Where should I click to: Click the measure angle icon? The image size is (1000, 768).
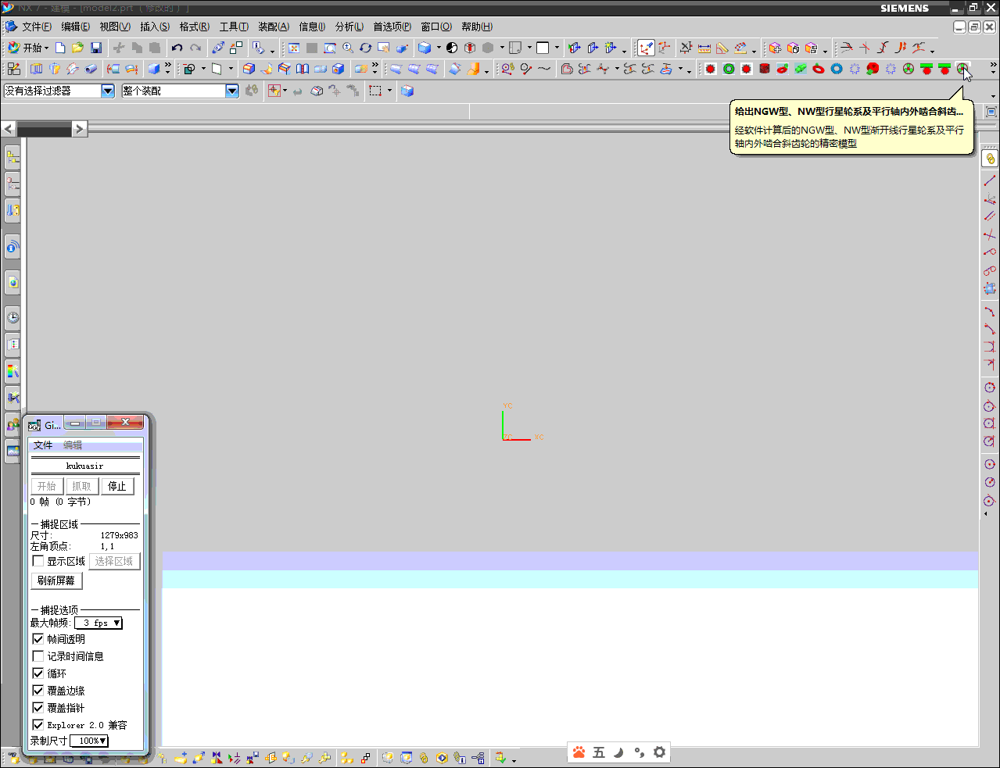(722, 48)
